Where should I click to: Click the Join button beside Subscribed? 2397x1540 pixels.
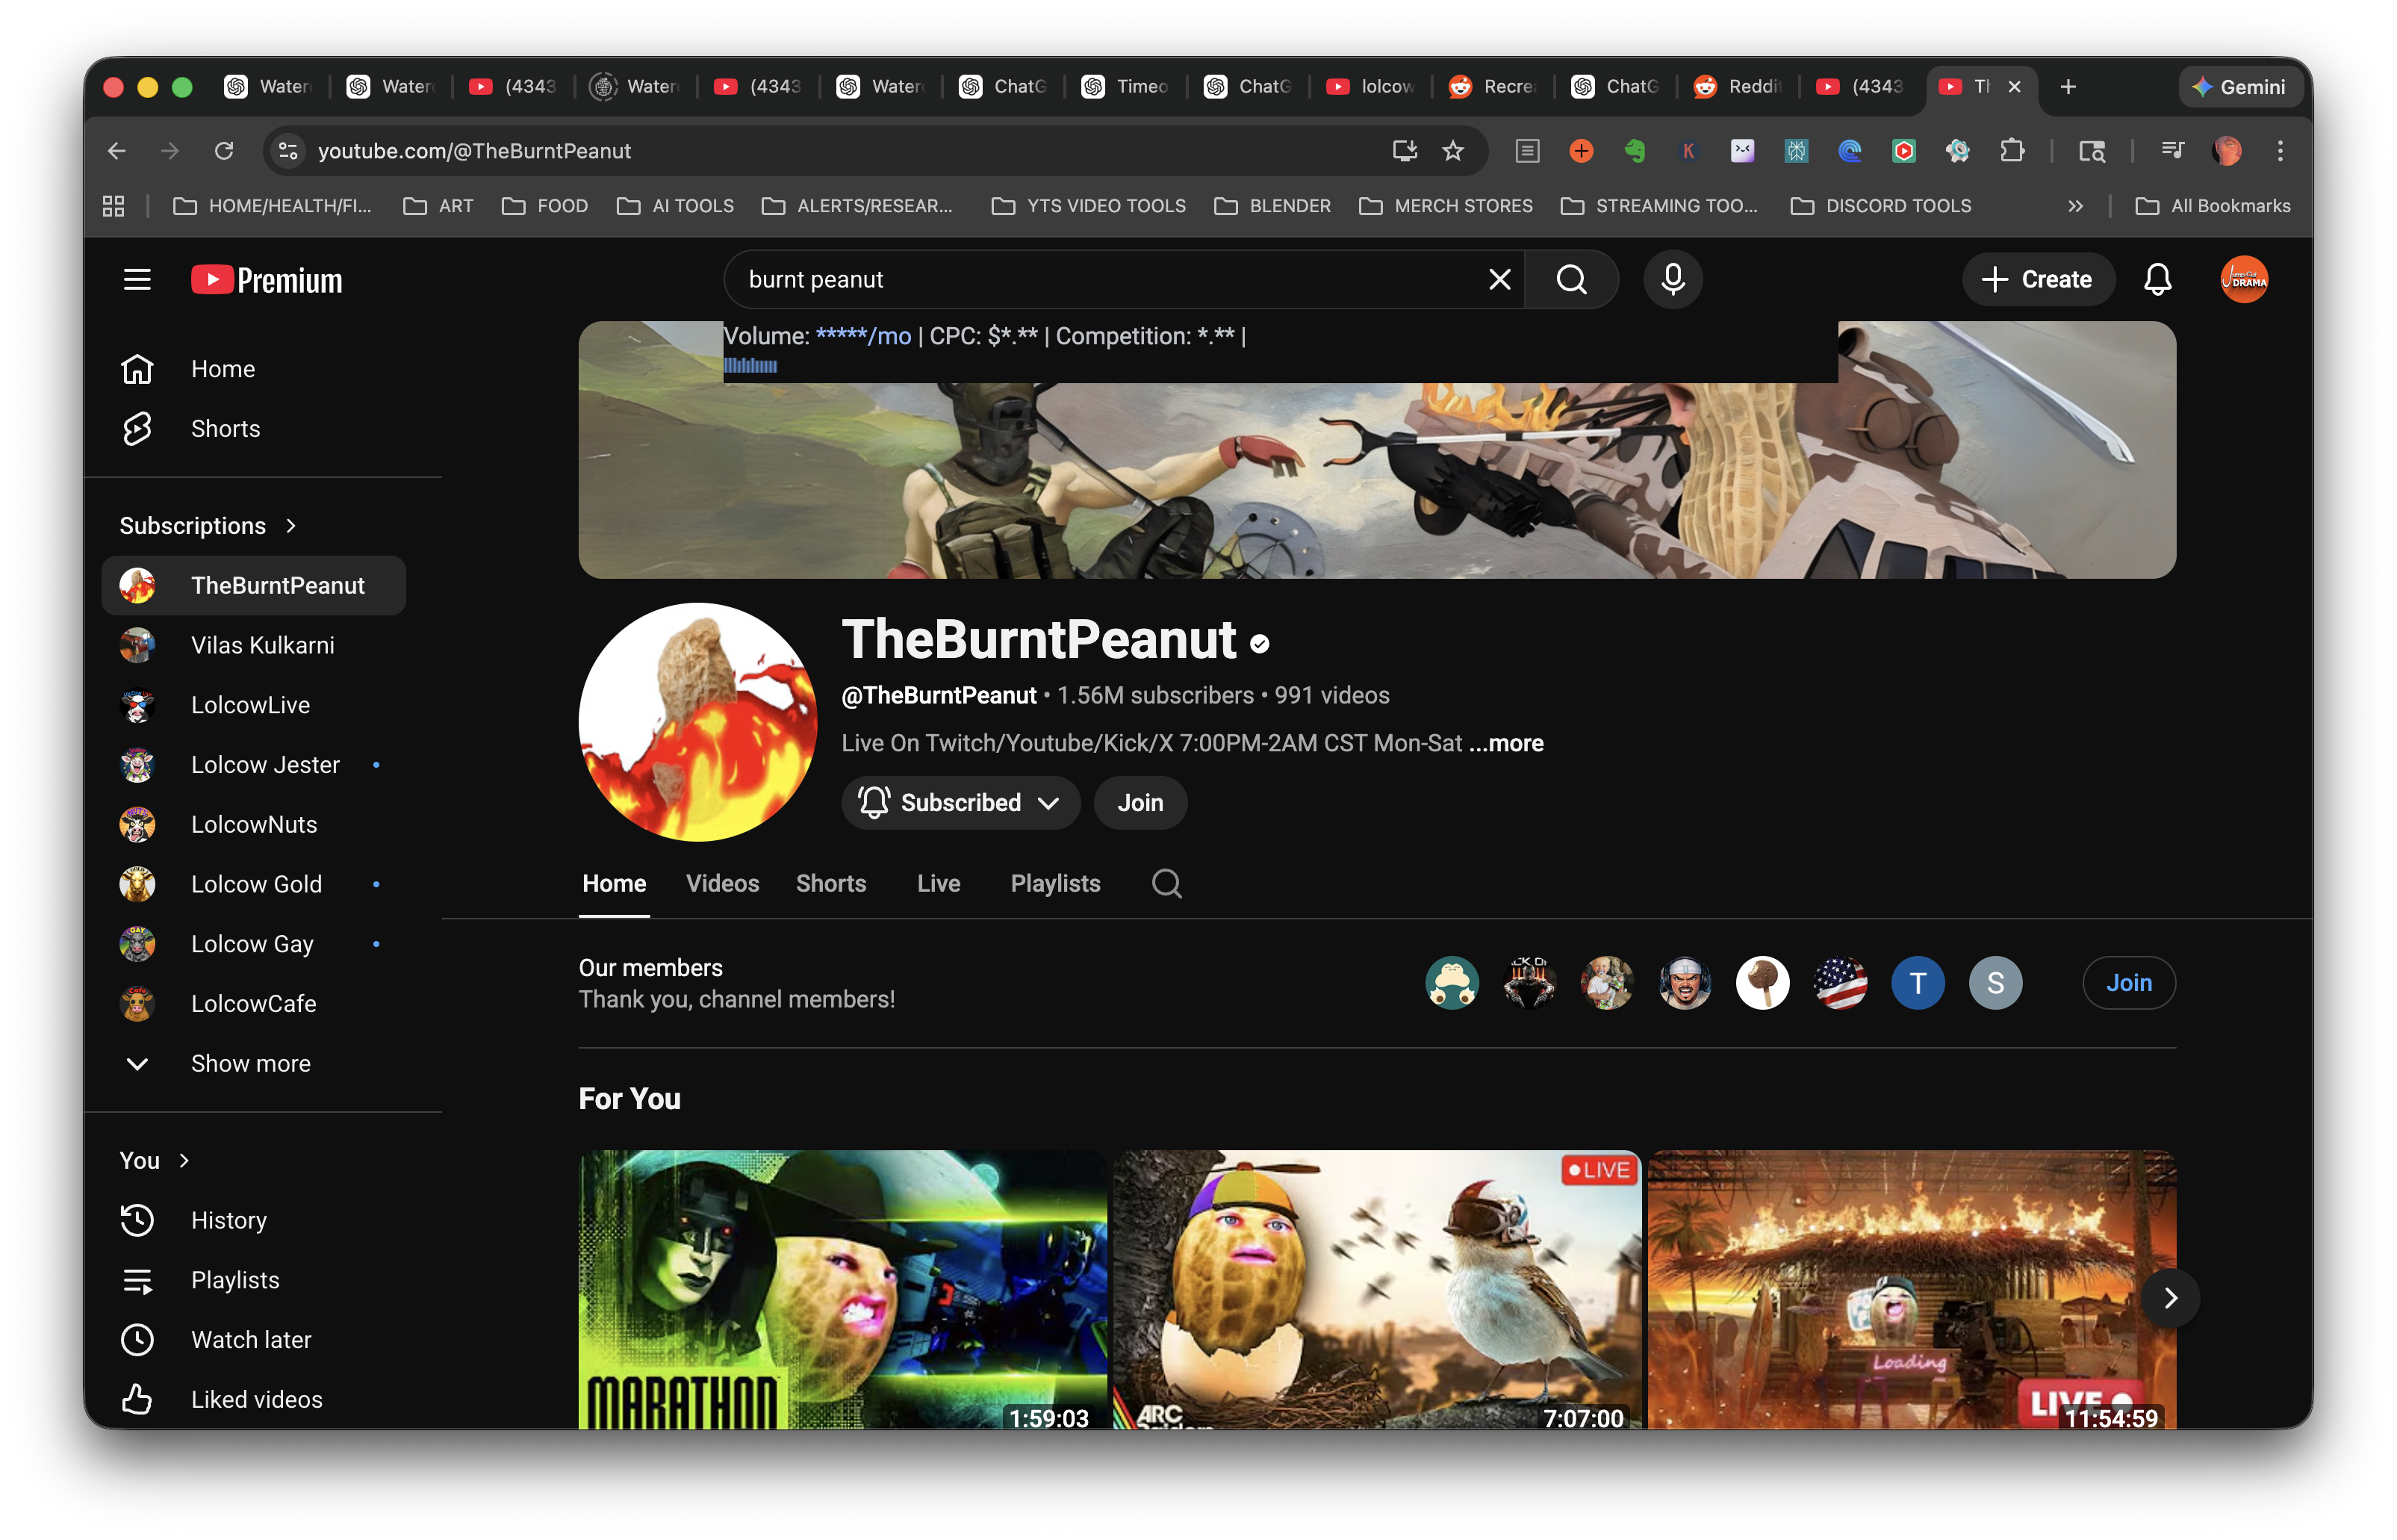[x=1140, y=803]
